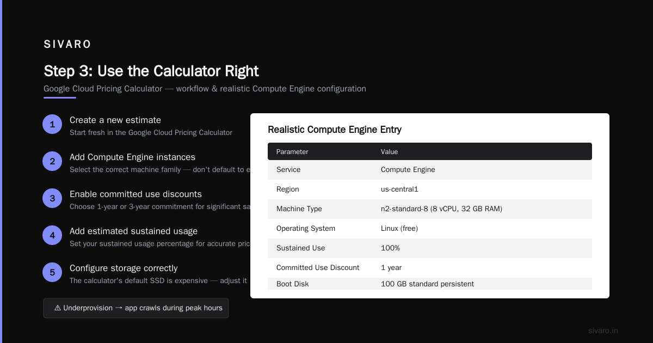Click the step 4 number badge

point(52,235)
